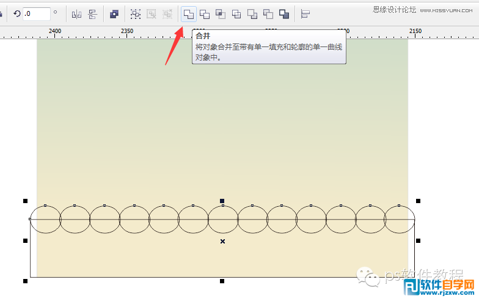Viewport: 479px width, 301px height.
Task: Click the Combine objects icon
Action: click(114, 14)
